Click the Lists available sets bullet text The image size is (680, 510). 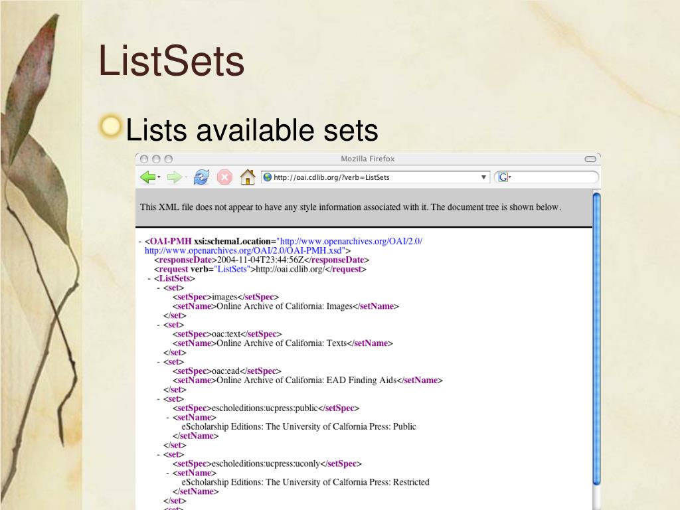pyautogui.click(x=252, y=129)
